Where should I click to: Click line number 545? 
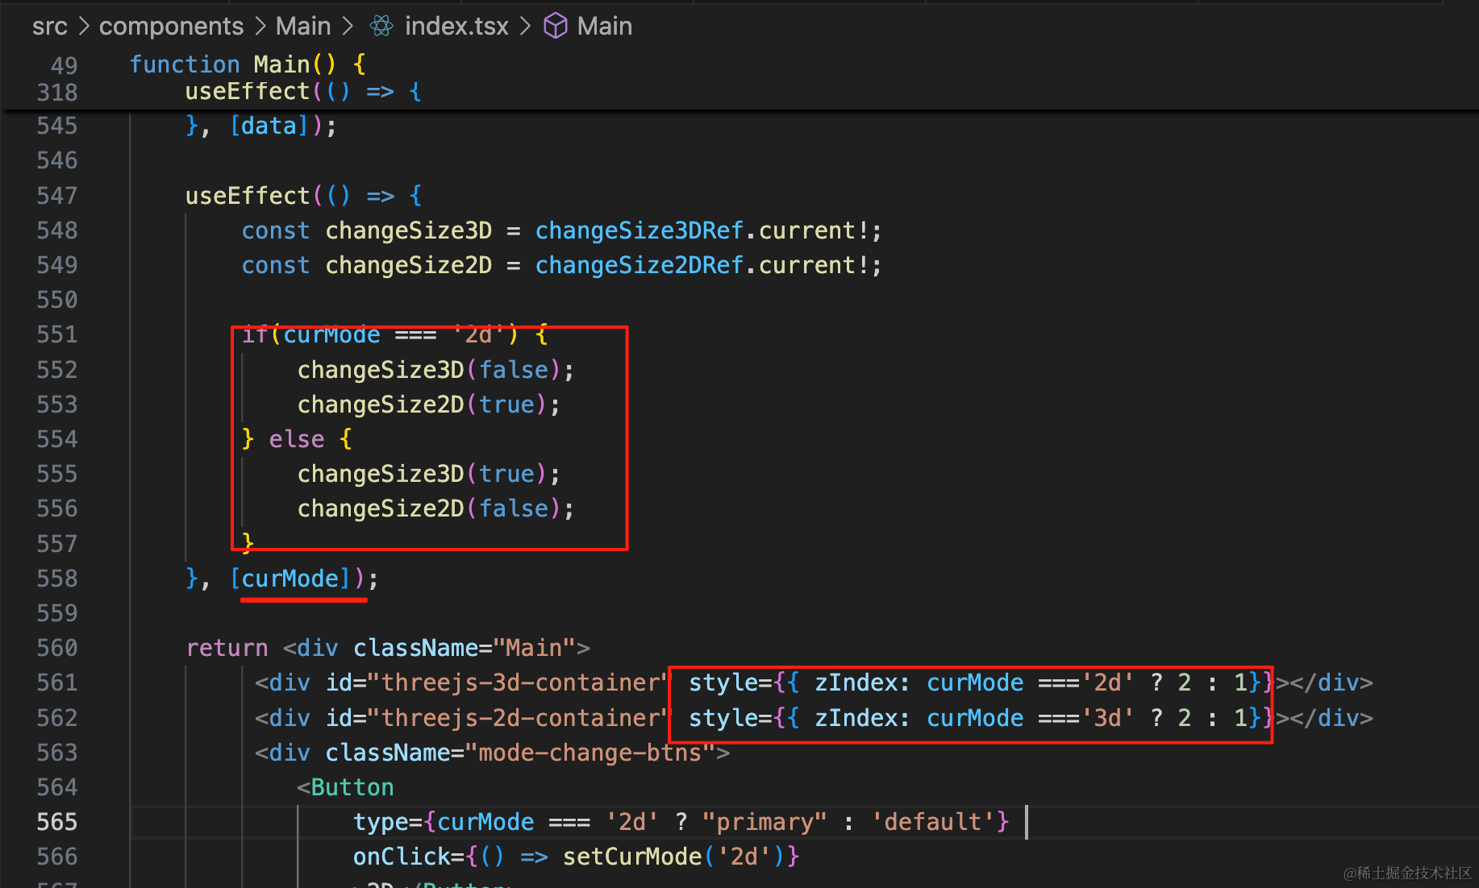coord(57,126)
